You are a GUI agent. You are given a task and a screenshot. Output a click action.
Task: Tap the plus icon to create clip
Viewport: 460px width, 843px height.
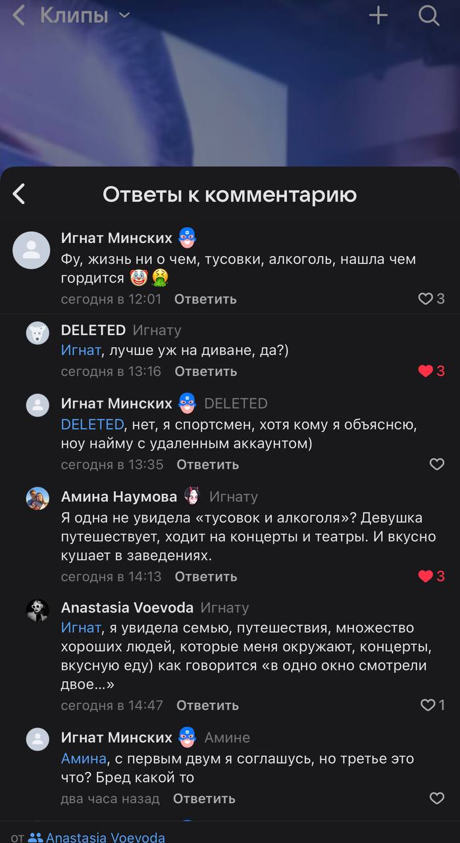378,15
